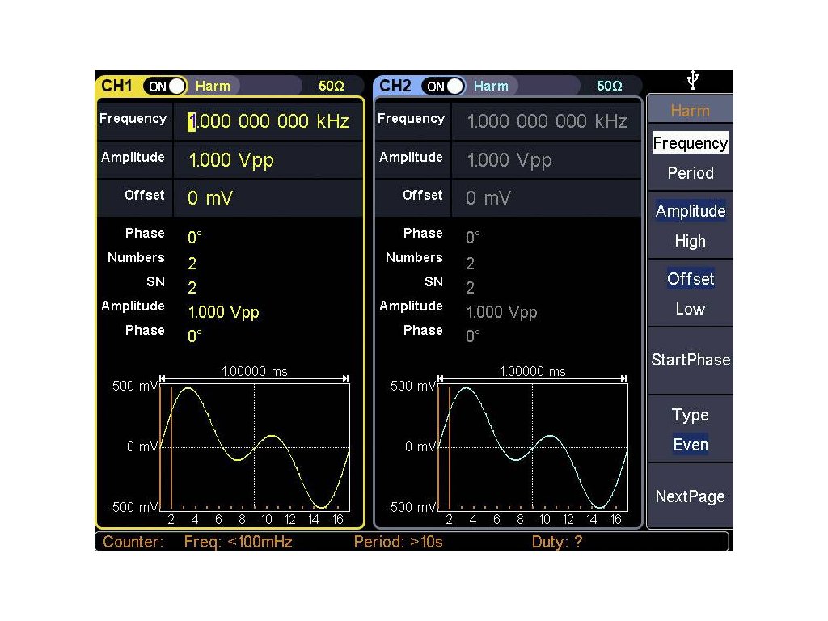The height and width of the screenshot is (621, 828).
Task: Select CH1 50Ω load indicator
Action: coord(331,86)
